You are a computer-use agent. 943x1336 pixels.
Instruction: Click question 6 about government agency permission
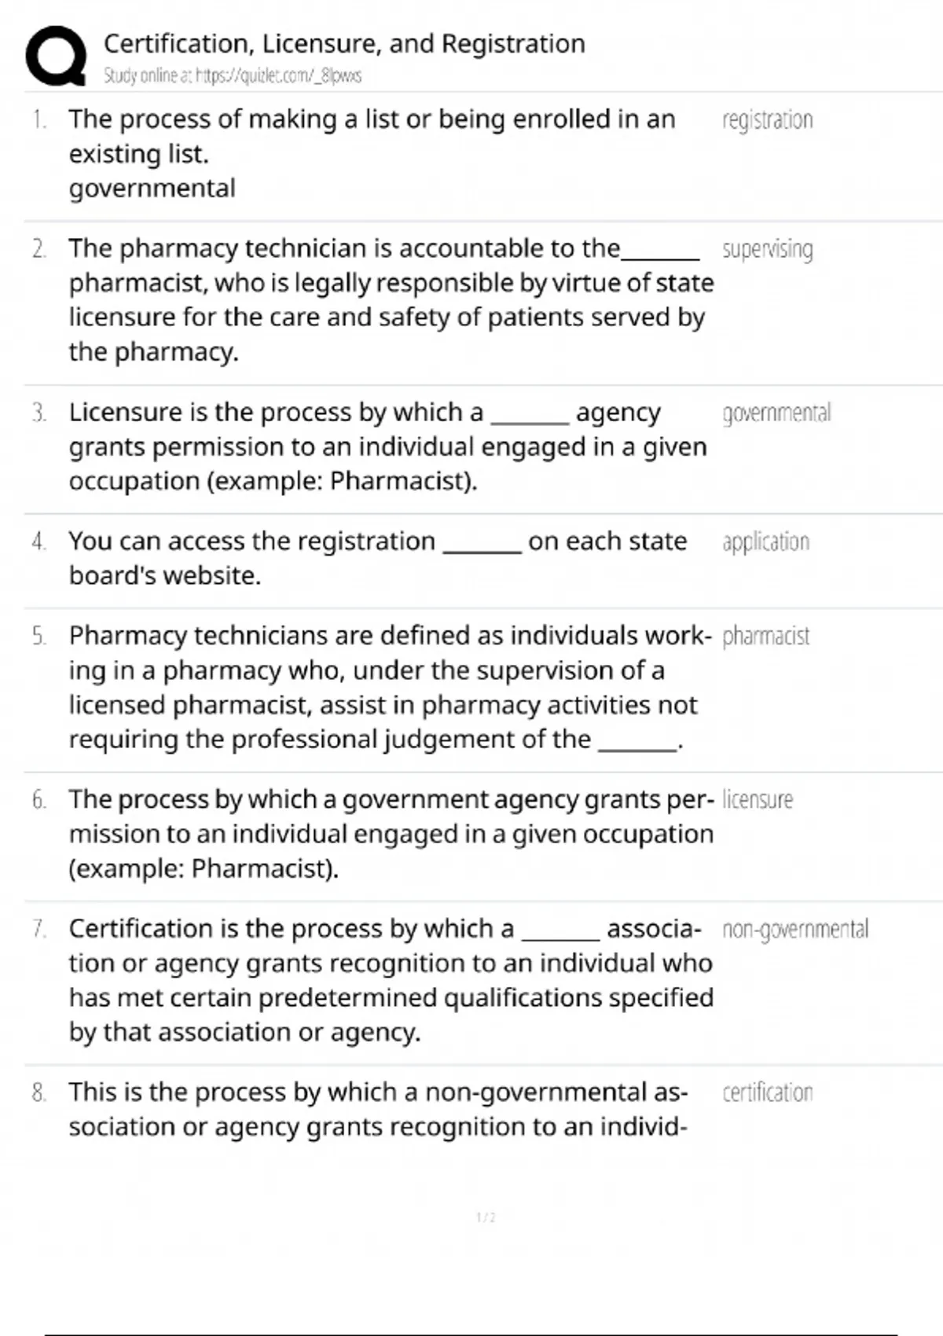(x=391, y=833)
